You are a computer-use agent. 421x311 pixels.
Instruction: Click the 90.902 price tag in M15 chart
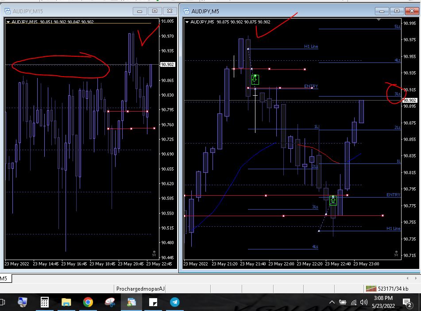167,65
